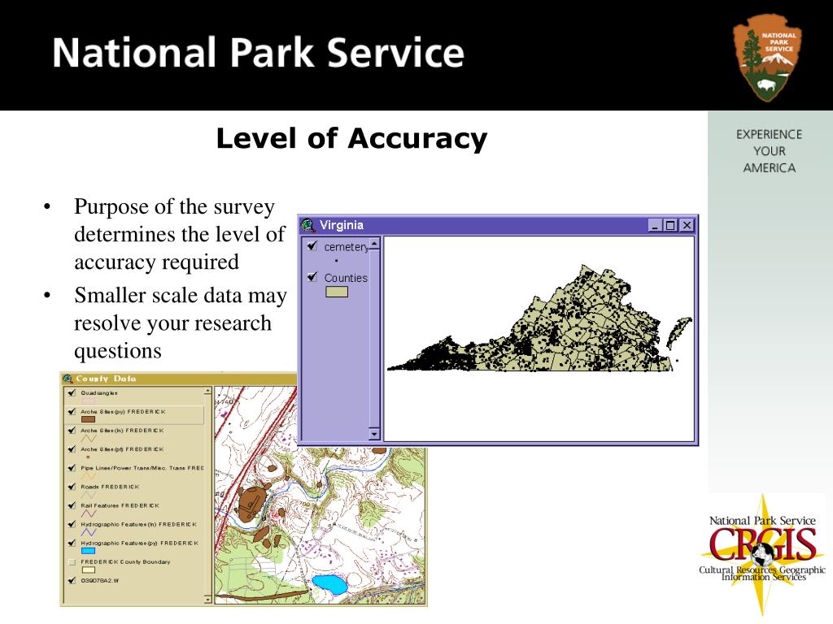This screenshot has width=833, height=624.
Task: Maximize the Virginia window
Action: [x=670, y=226]
